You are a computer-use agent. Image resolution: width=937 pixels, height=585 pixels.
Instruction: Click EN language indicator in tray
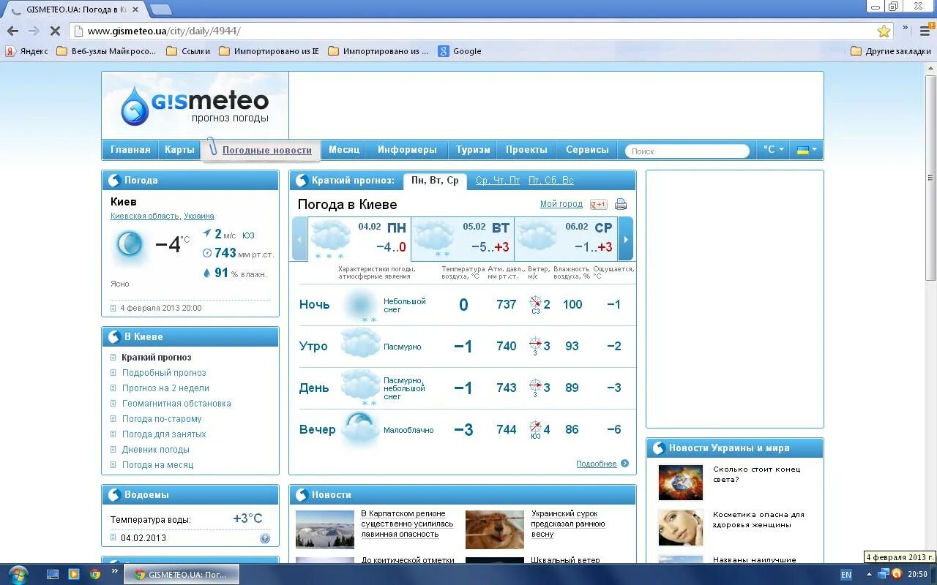846,575
